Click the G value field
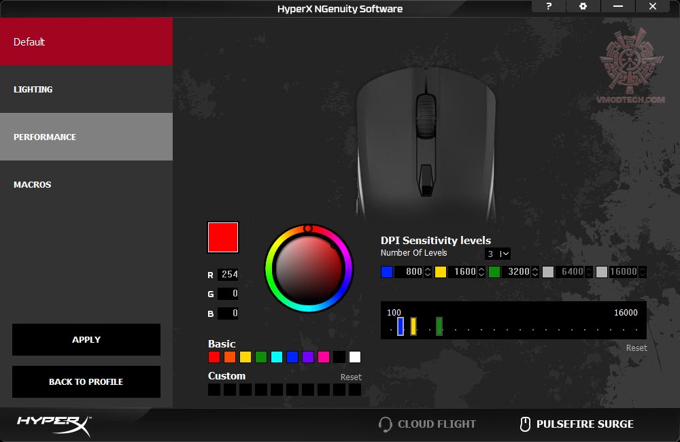This screenshot has height=442, width=680. 228,294
